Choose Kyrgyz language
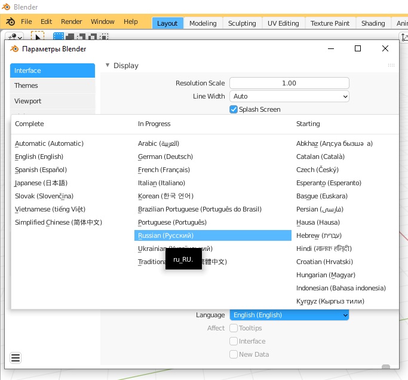 (x=330, y=301)
